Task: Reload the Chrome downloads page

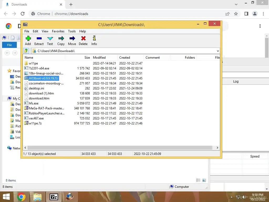Action: click(x=23, y=14)
